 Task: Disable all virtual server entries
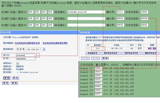click(x=131, y=53)
